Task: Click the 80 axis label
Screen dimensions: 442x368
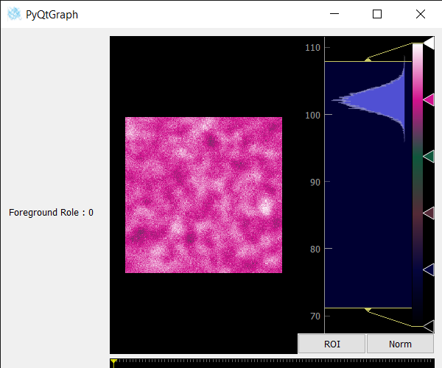Action: 315,250
